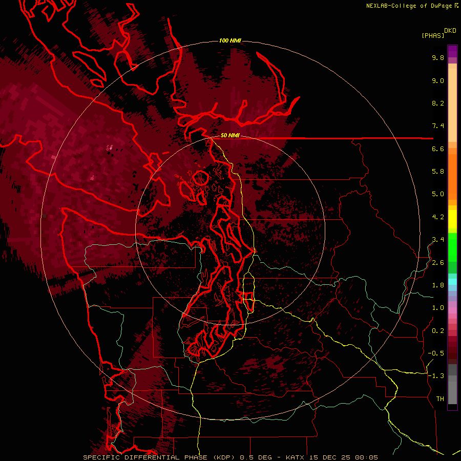Select the -1.3 scale label

click(x=436, y=376)
